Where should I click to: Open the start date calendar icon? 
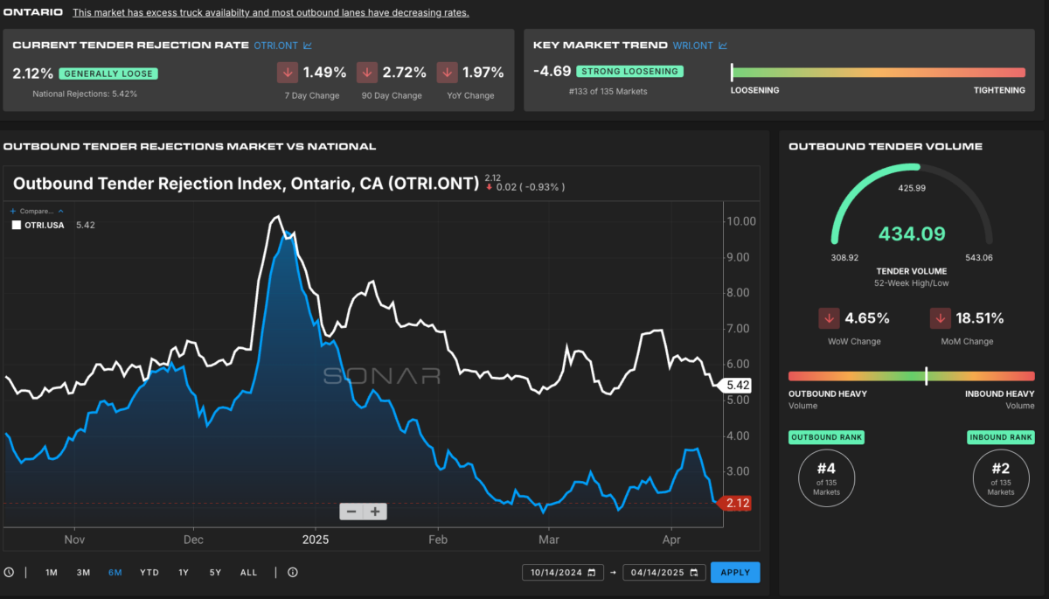click(x=592, y=573)
